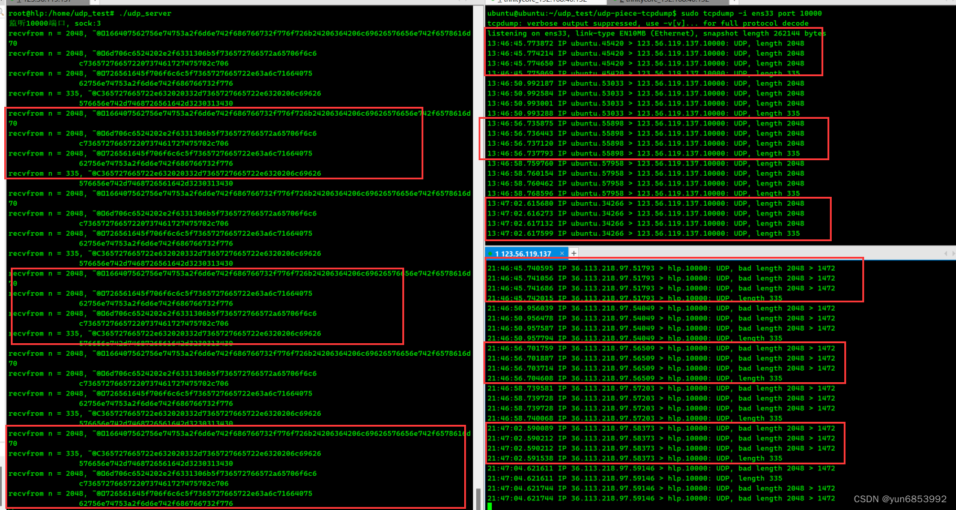Select the 21:47:02.591538 length 335 line

(635, 458)
